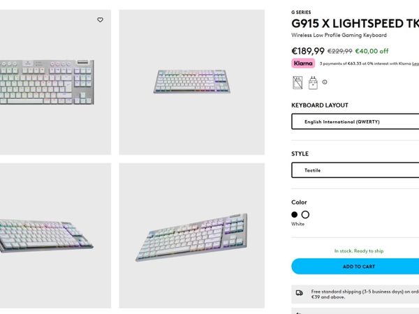View the bottom-right tilted keyboard image
The width and height of the screenshot is (419, 314).
[191, 236]
